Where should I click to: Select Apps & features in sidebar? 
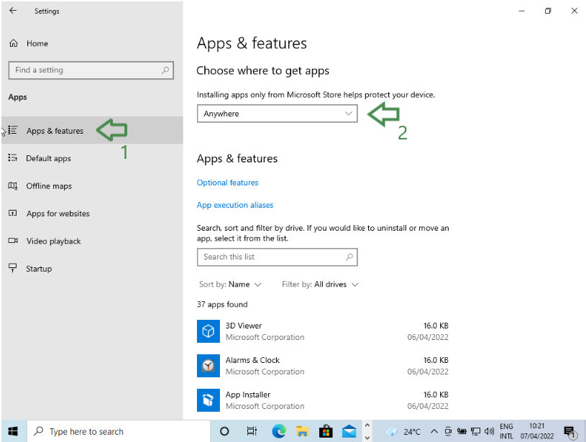point(92,130)
